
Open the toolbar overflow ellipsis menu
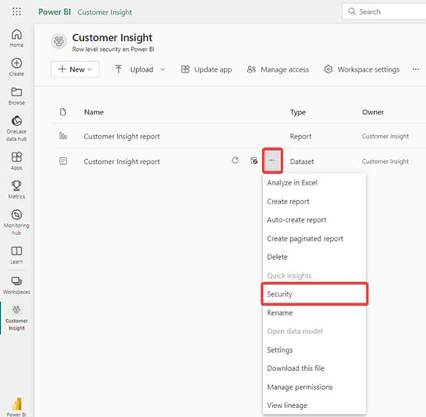tap(416, 69)
